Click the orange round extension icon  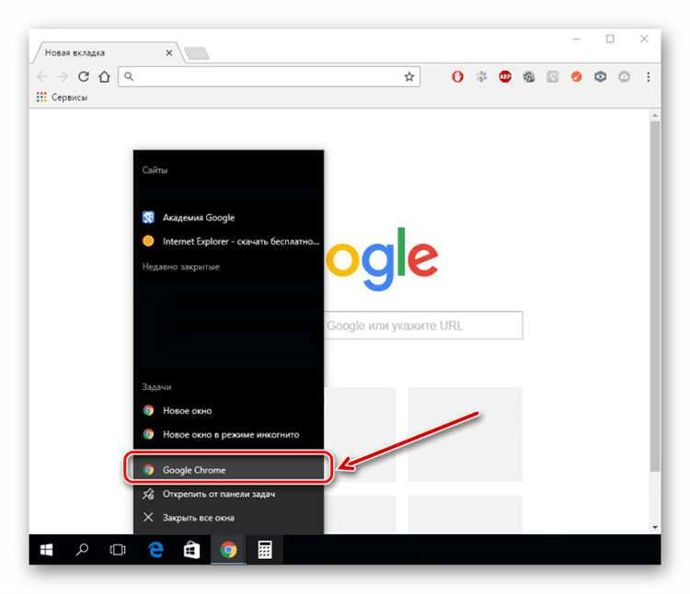(x=577, y=77)
